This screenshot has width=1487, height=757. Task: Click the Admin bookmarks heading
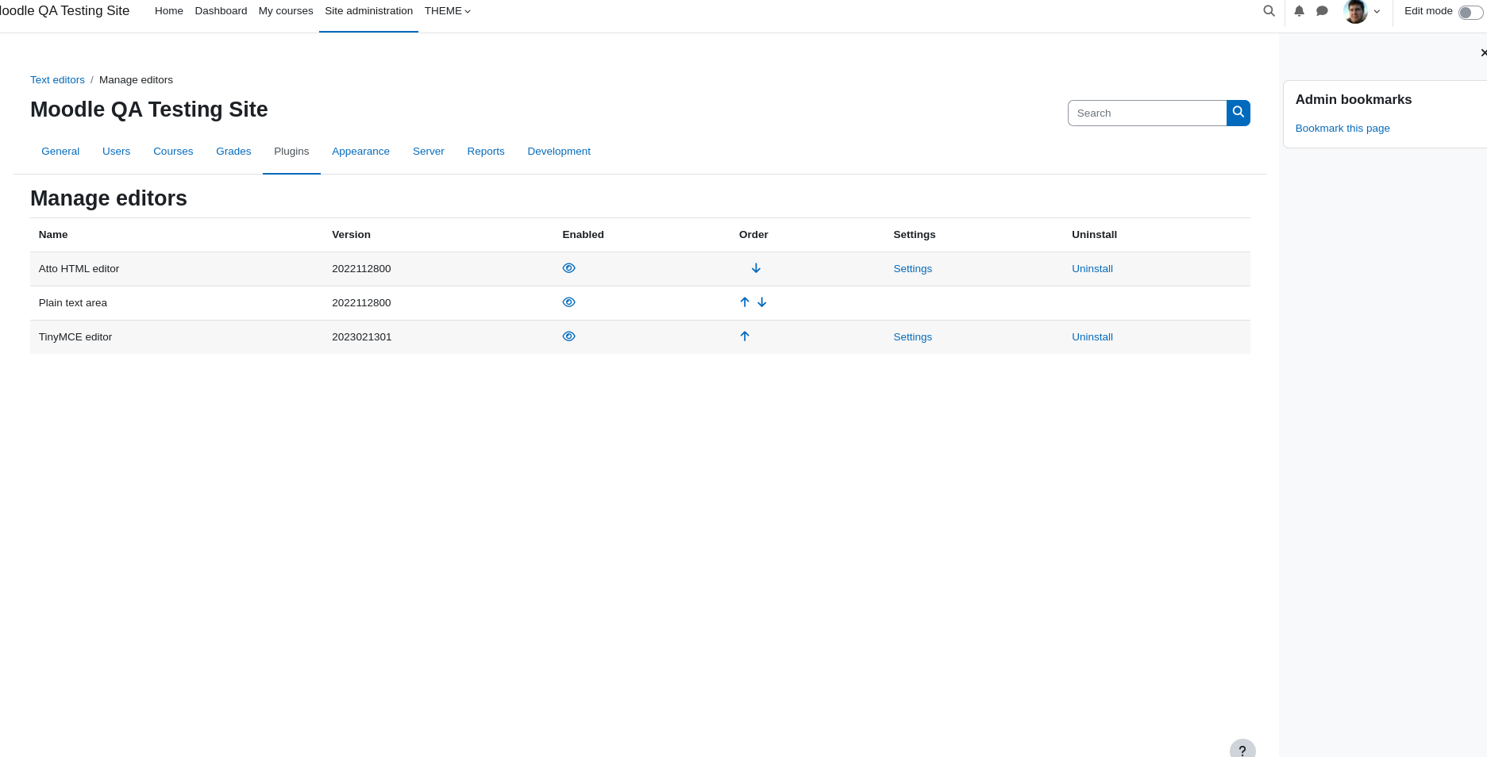coord(1354,99)
